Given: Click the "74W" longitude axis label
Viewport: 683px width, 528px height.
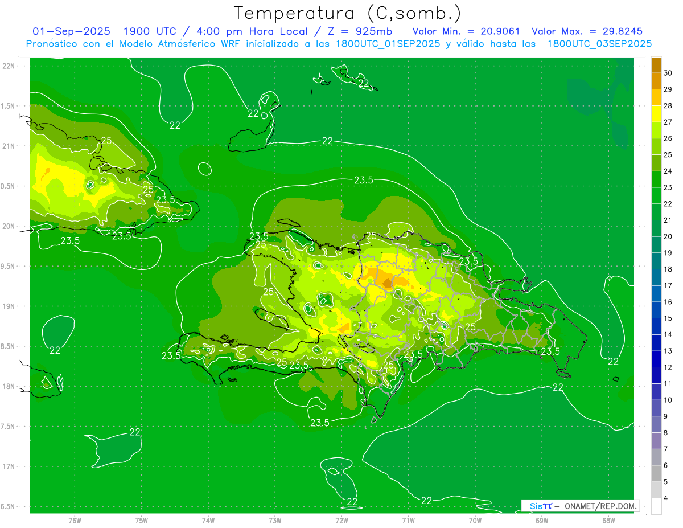Looking at the screenshot, I should [208, 520].
